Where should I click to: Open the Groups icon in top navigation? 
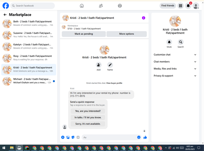[120, 6]
